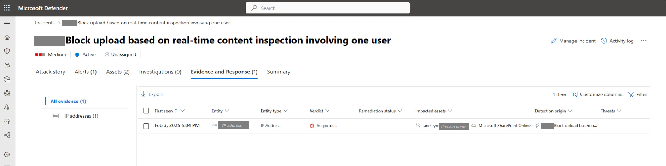This screenshot has width=666, height=166.
Task: Switch to the Investigations (0) tab
Action: (x=160, y=72)
